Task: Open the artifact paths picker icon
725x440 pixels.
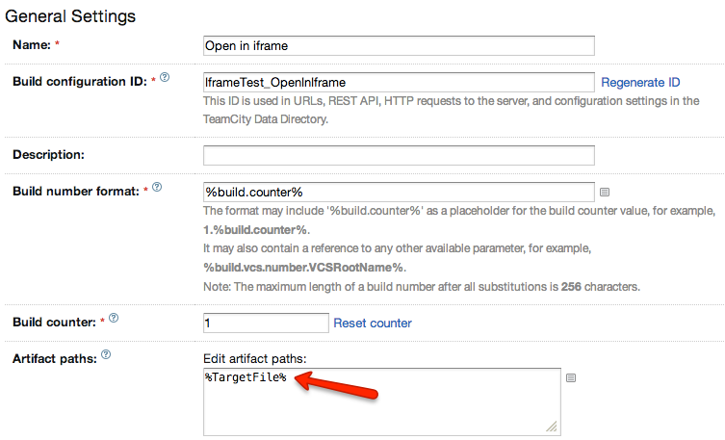Action: coord(571,377)
